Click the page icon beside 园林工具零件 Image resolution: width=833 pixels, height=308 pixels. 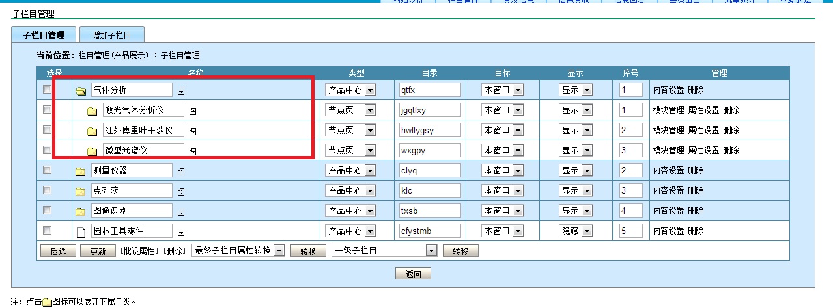81,232
